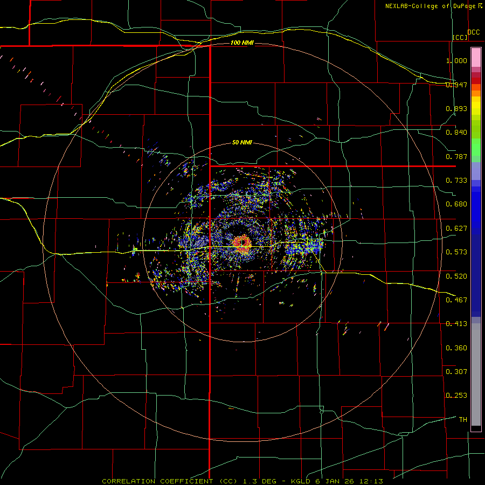Click the Correlation Coefficient caption at bottom

pos(242,481)
